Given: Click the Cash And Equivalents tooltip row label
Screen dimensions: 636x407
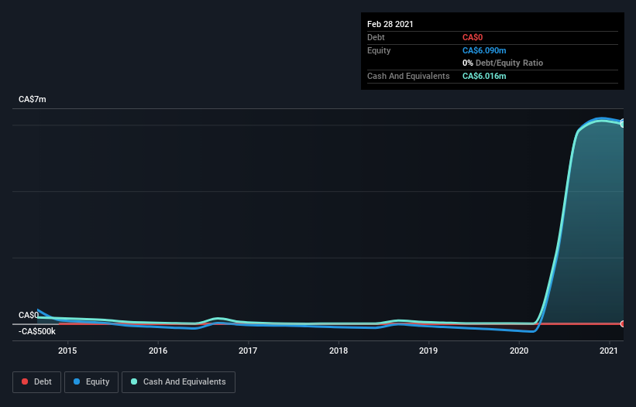Looking at the screenshot, I should pos(408,76).
